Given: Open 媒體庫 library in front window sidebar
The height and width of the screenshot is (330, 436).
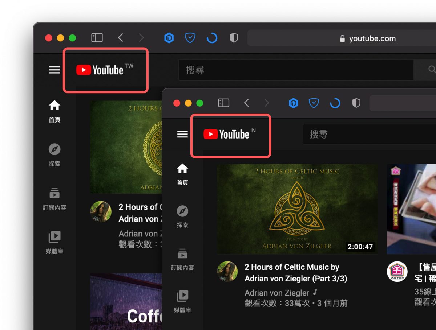Looking at the screenshot, I should (x=182, y=302).
